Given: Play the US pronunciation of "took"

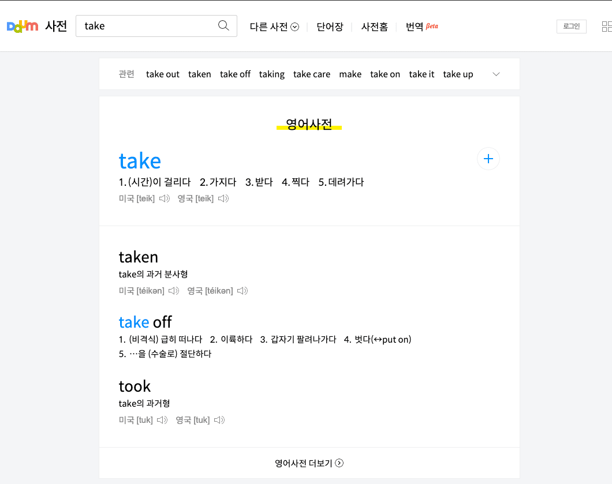Looking at the screenshot, I should [162, 419].
